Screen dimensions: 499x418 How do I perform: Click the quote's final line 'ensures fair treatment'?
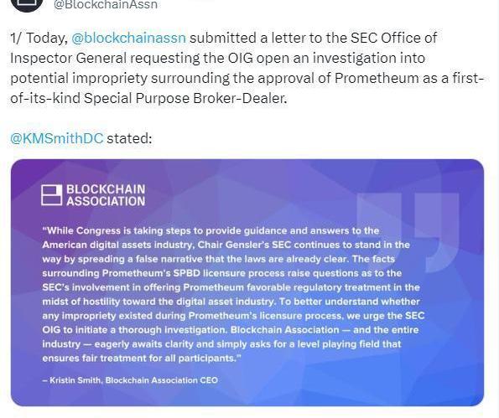coord(142,359)
